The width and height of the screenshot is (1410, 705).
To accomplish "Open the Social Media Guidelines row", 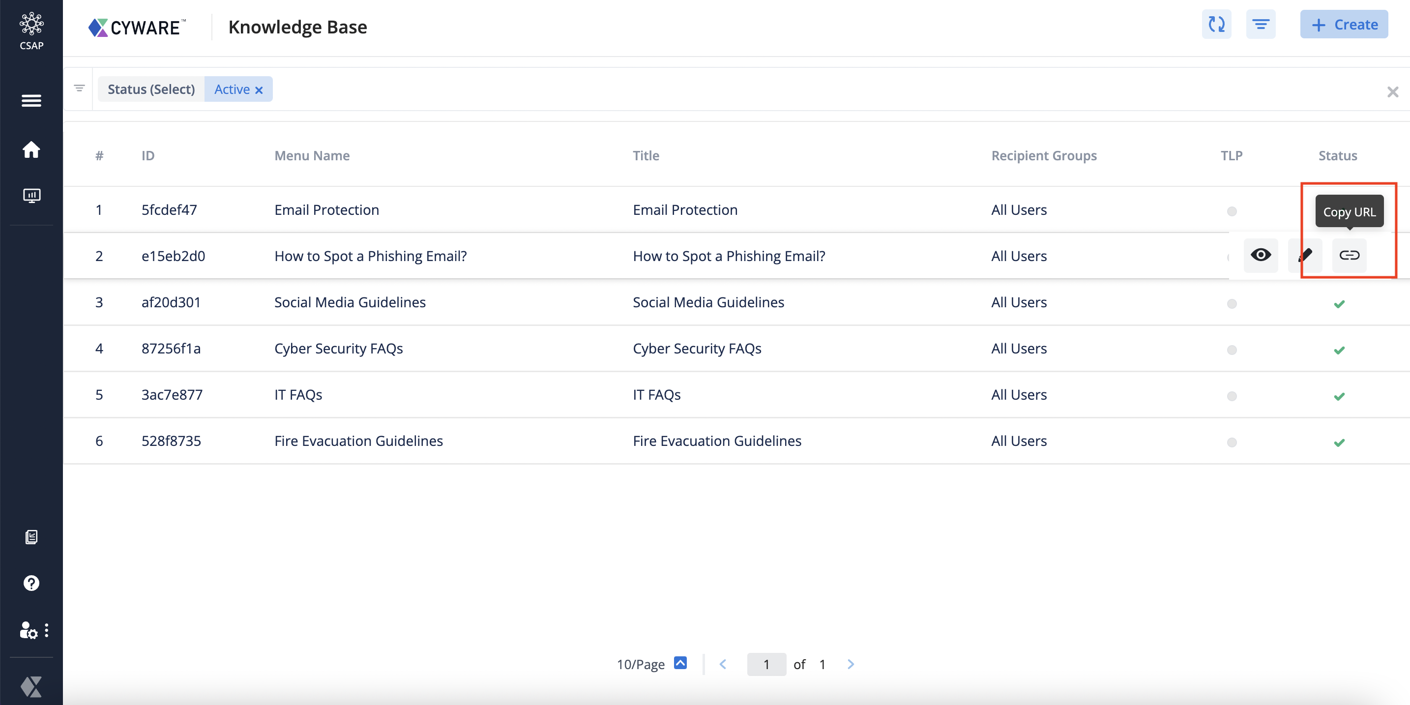I will [350, 302].
